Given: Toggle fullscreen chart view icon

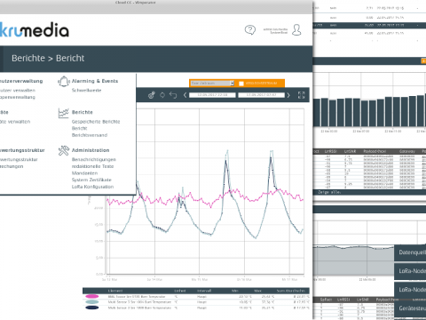Looking at the screenshot, I should [x=301, y=95].
